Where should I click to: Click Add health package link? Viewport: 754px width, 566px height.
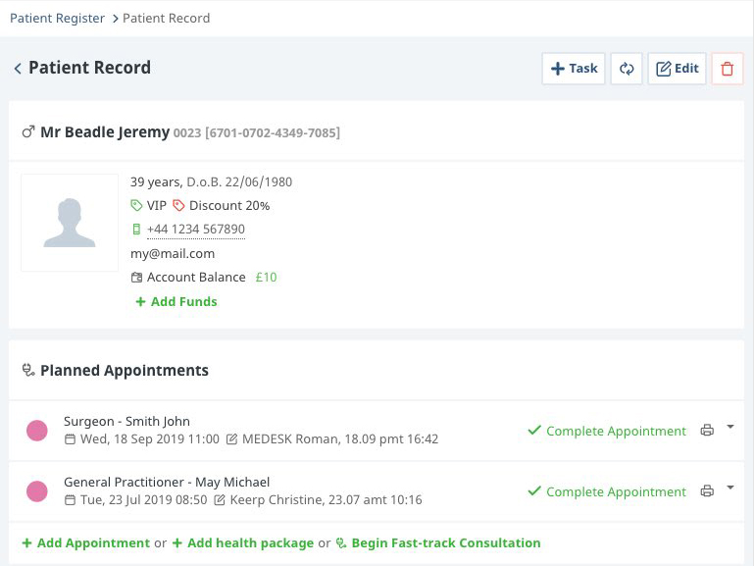click(243, 542)
